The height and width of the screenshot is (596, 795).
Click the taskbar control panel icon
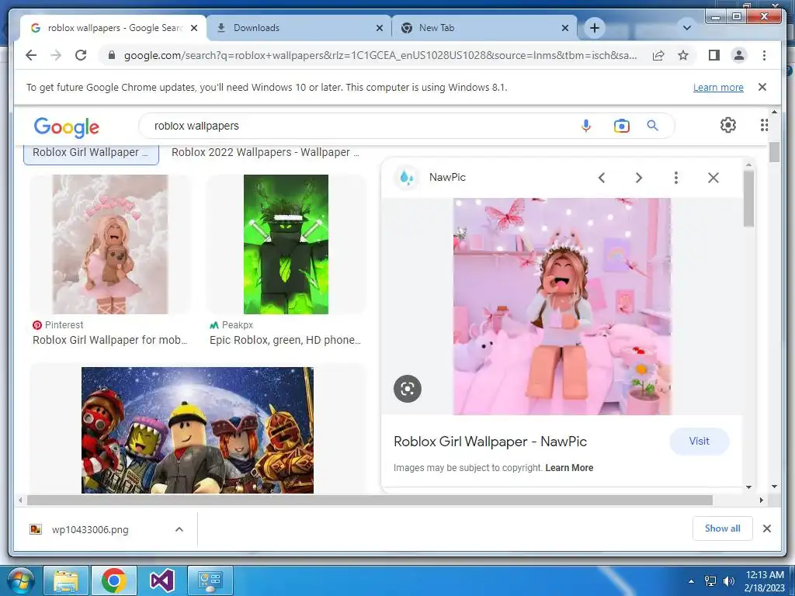(x=210, y=580)
